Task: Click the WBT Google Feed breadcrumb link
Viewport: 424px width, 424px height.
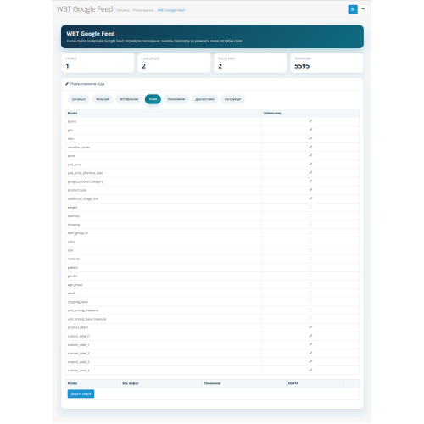Action: 171,10
